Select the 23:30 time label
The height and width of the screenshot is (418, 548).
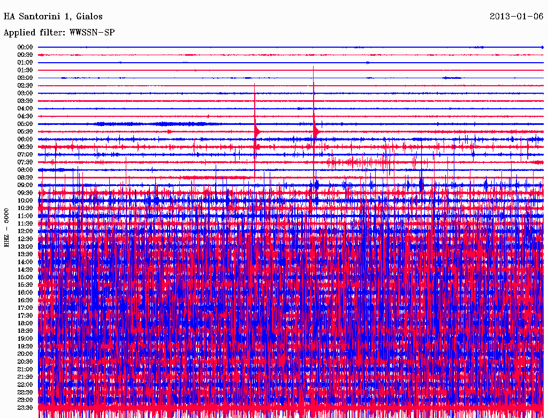pos(25,408)
